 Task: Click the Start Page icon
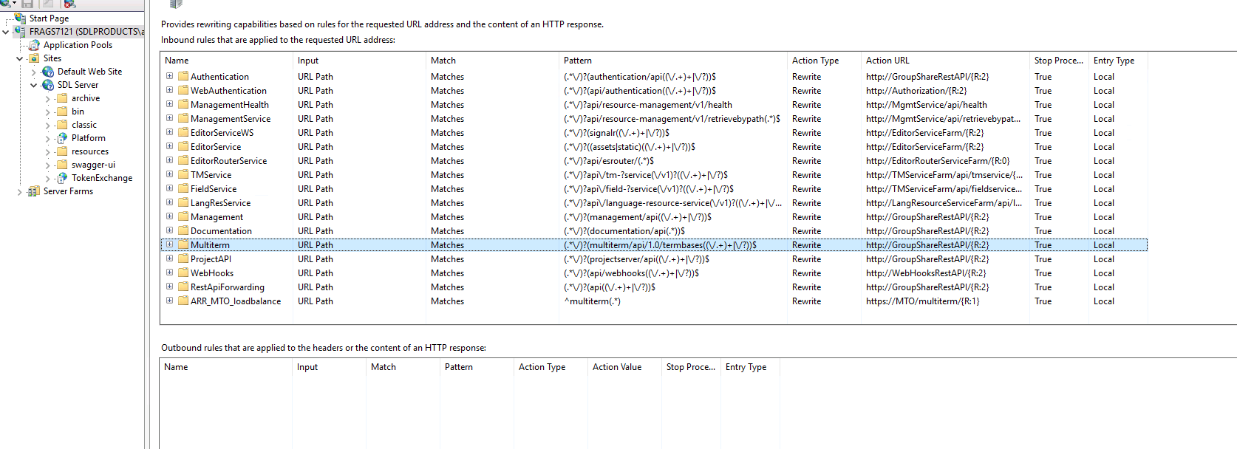tap(20, 18)
